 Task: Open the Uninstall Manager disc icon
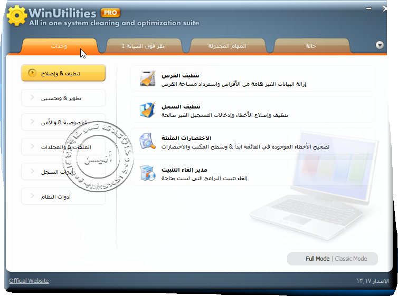(x=147, y=173)
